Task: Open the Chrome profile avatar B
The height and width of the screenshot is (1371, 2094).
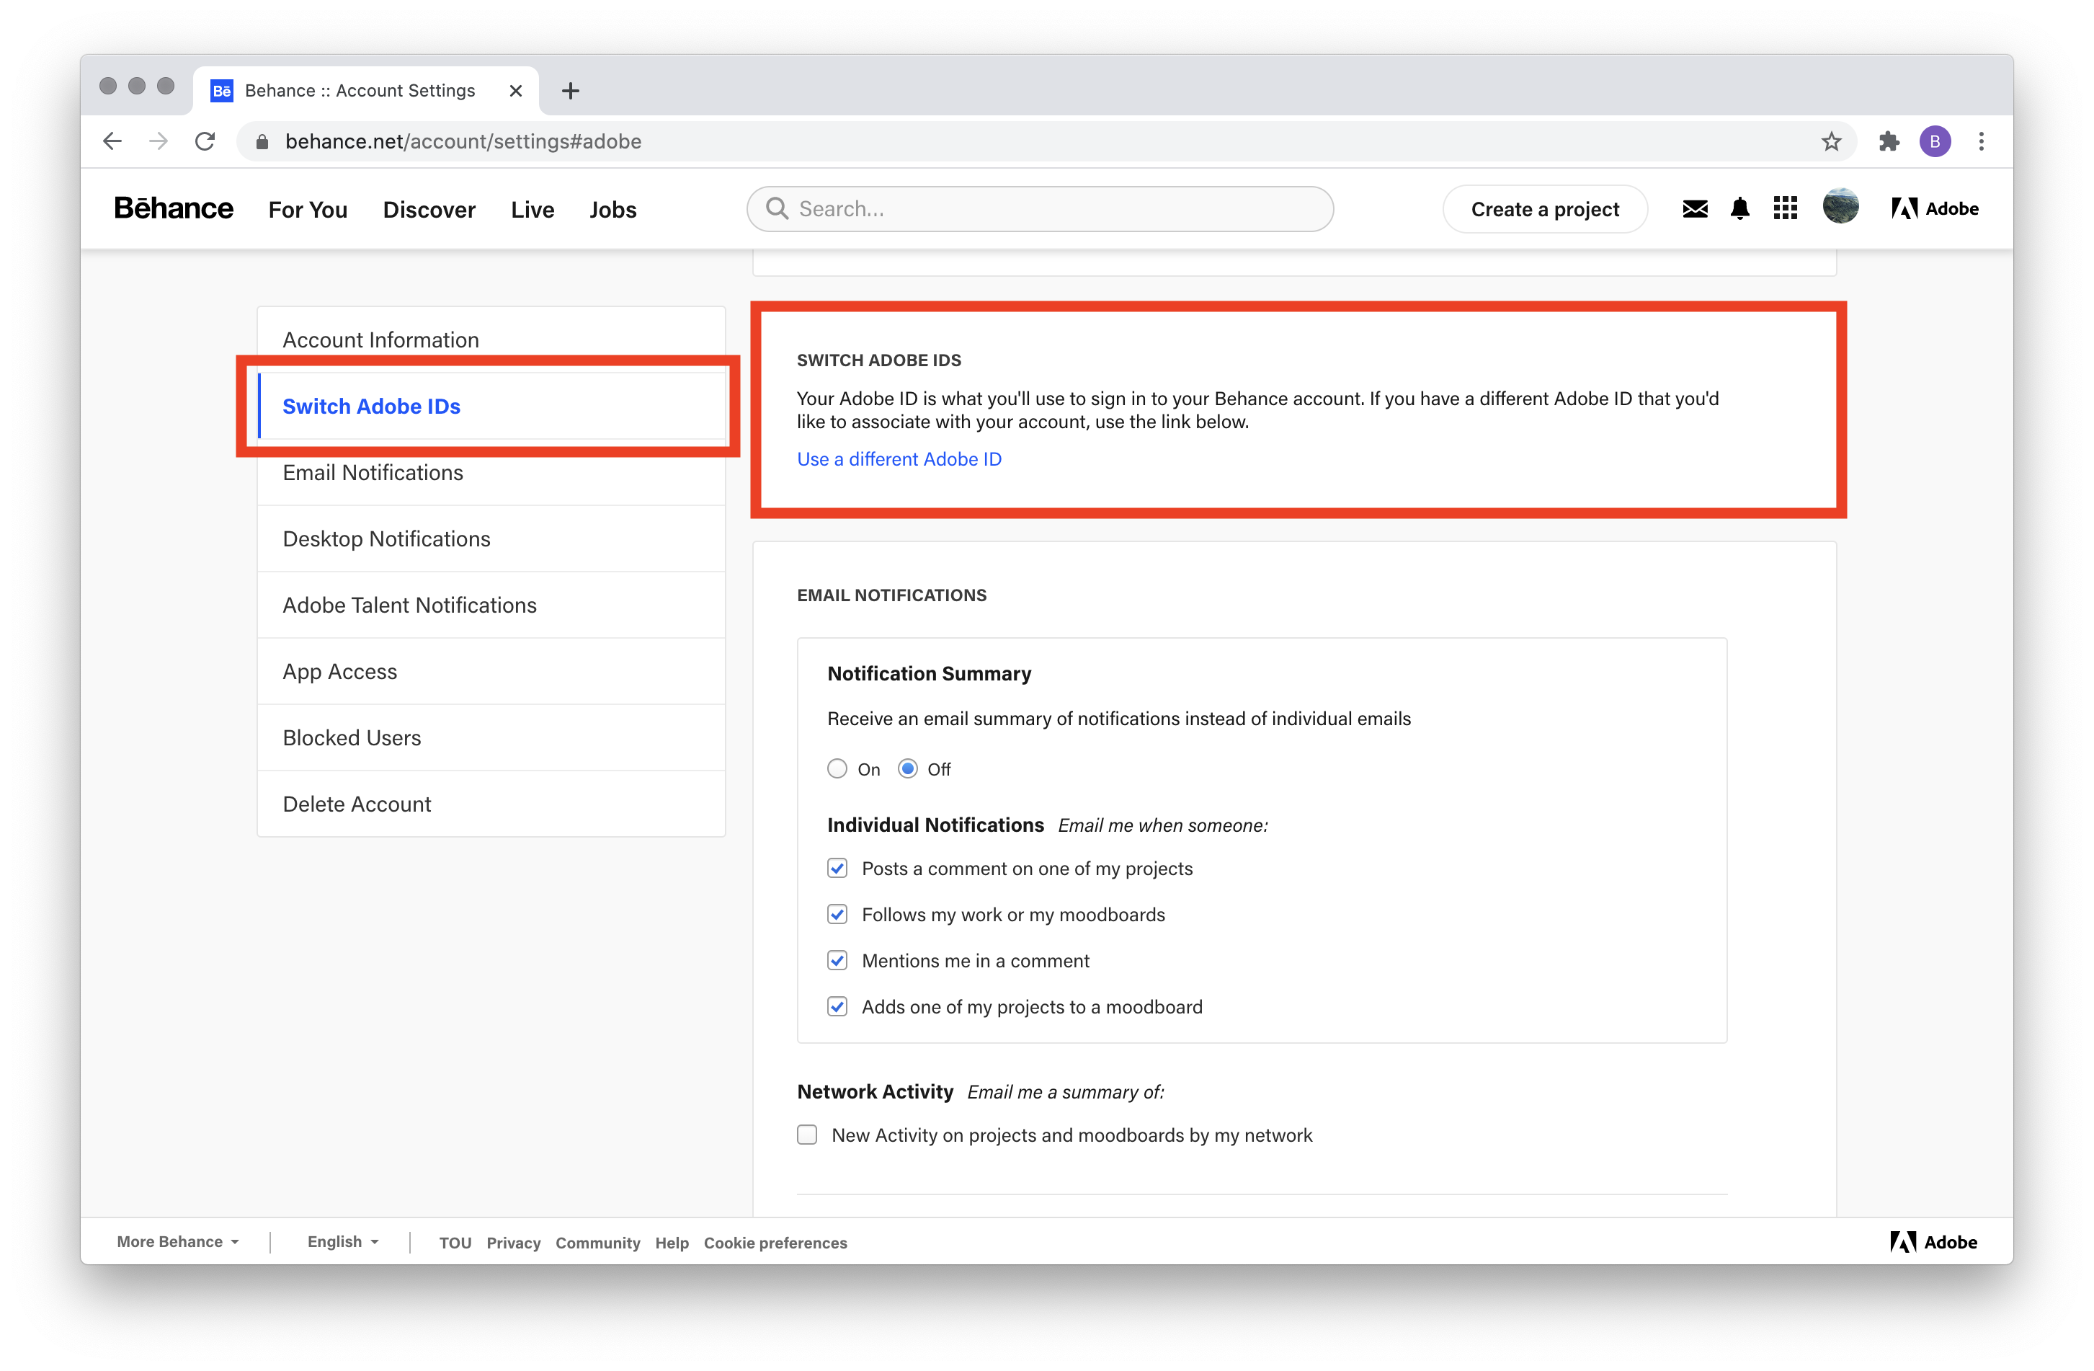Action: click(1935, 141)
